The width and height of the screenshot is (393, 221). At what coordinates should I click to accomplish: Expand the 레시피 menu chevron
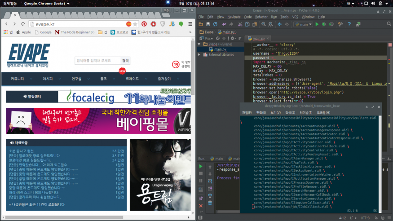(60, 79)
